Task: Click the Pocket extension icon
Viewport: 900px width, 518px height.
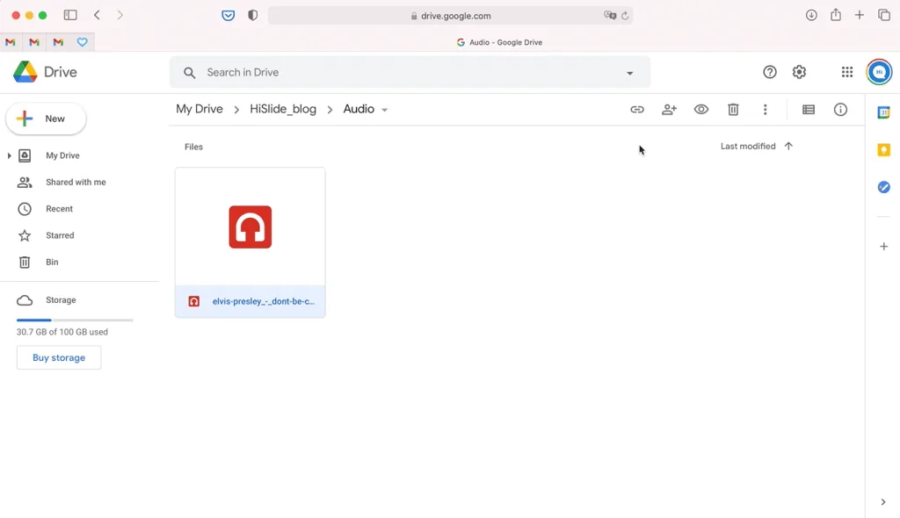Action: 228,16
